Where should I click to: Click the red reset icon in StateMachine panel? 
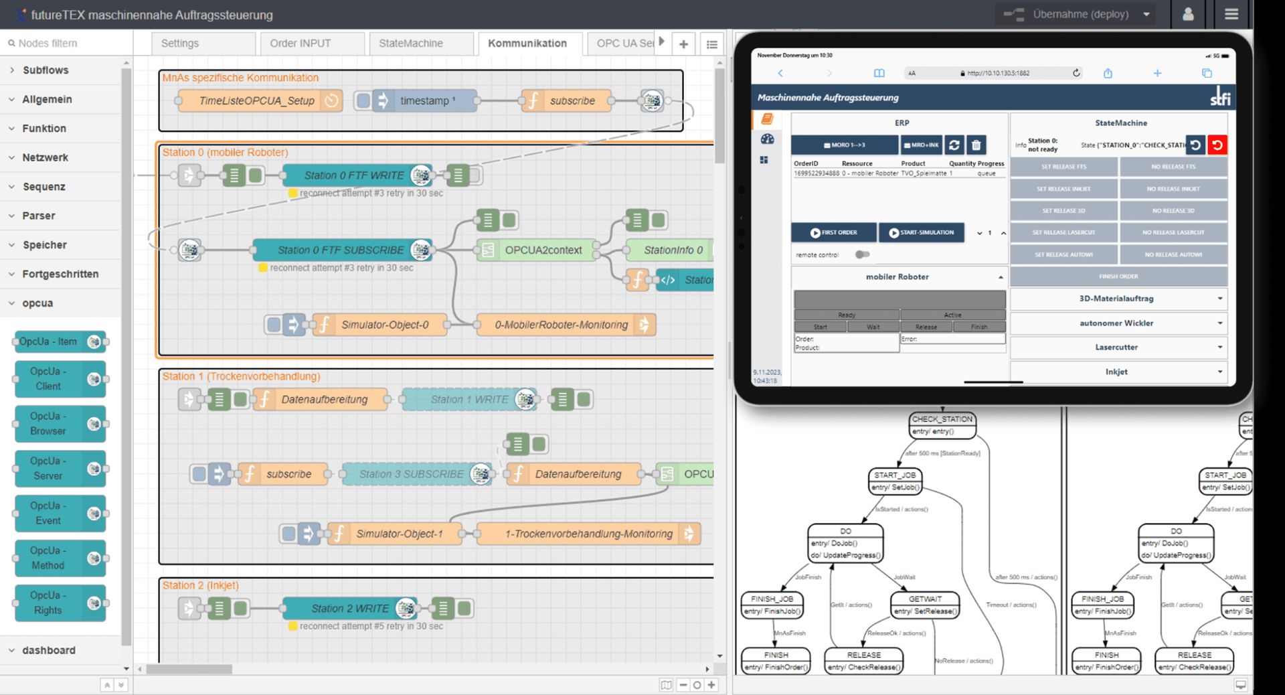click(x=1218, y=145)
